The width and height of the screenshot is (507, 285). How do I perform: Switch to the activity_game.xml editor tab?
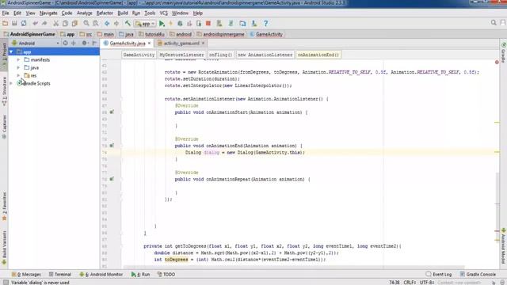(181, 44)
